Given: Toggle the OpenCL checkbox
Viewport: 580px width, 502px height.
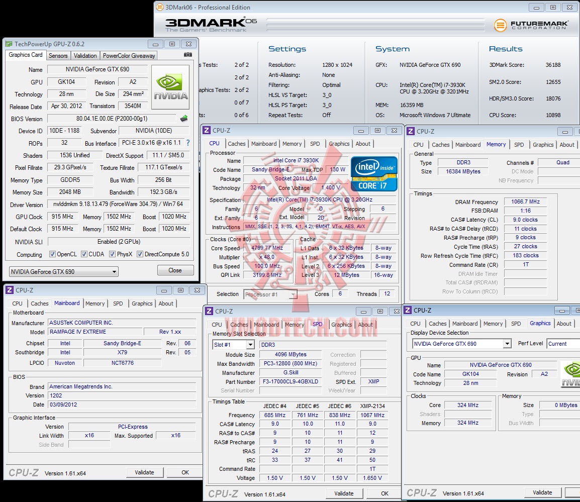Looking at the screenshot, I should tap(53, 254).
